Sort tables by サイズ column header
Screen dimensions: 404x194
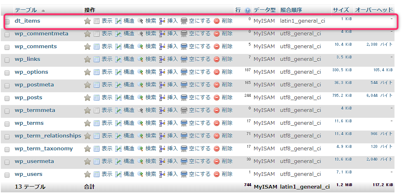[340, 10]
